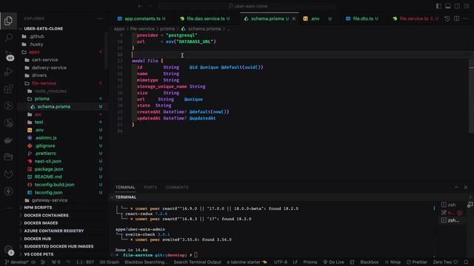Open the .gitignore file
The height and width of the screenshot is (266, 474).
coord(44,146)
